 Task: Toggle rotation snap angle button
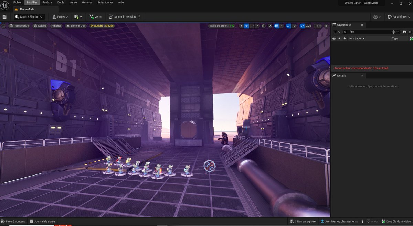288,26
